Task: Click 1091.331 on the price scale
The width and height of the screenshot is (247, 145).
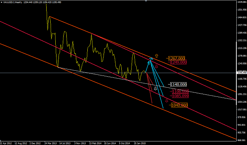Action: 242,94
